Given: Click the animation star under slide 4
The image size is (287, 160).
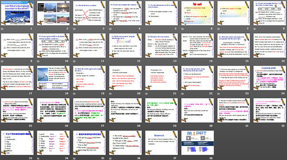Looking at the screenshot, I should [x=110, y=29].
